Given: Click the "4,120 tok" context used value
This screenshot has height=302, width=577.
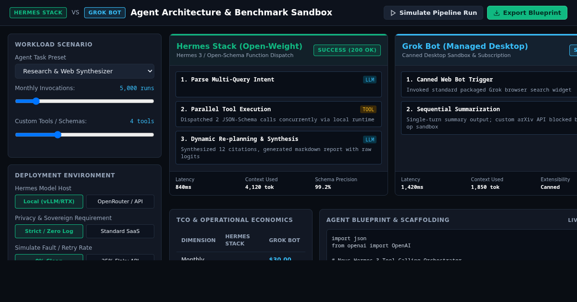Looking at the screenshot, I should pos(259,187).
